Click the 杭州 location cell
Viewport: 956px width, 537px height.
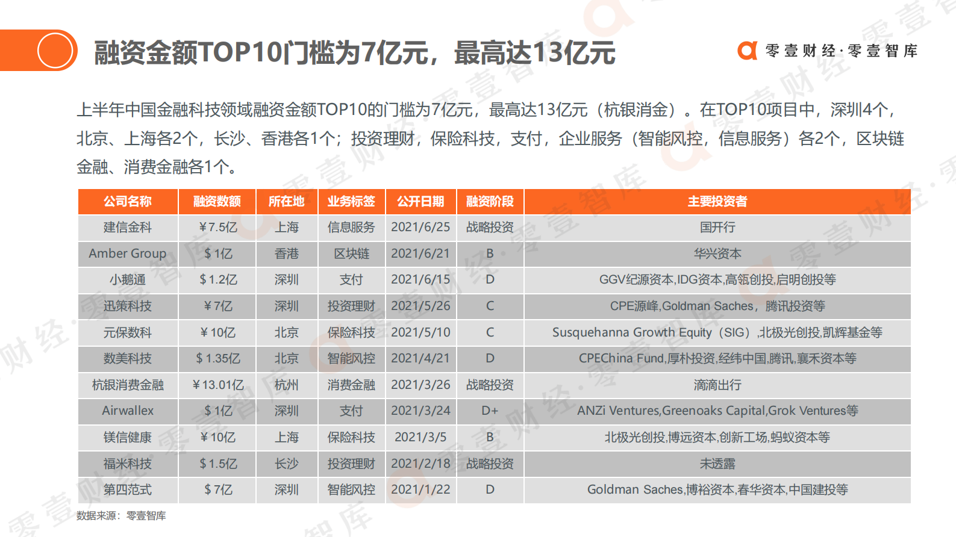click(x=287, y=385)
